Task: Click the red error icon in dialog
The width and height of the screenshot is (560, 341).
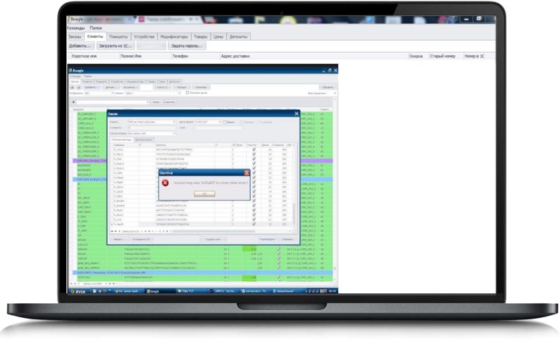Action: point(165,183)
